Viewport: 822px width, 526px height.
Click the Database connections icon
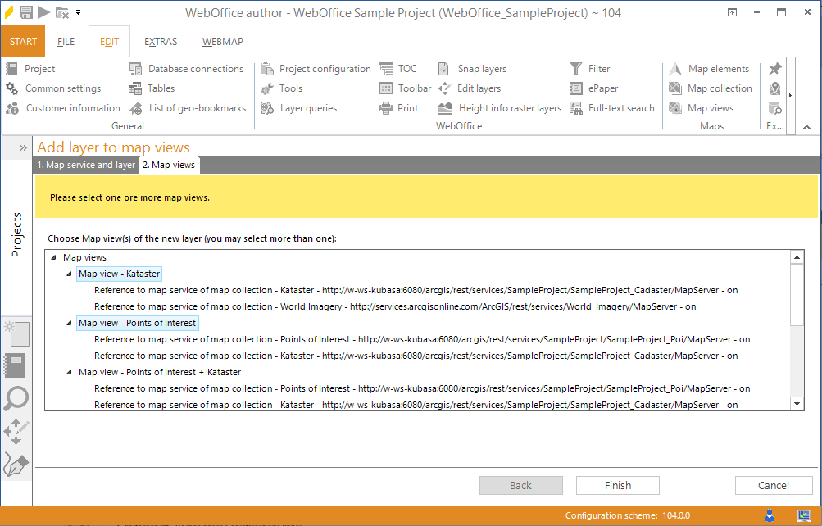[135, 69]
